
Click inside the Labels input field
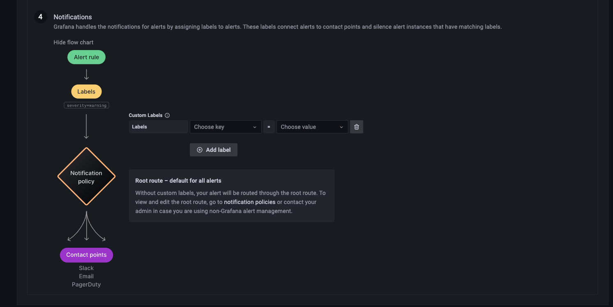click(x=158, y=127)
